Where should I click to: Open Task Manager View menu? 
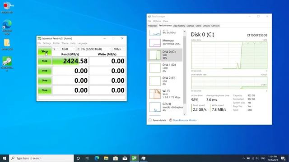166,21
